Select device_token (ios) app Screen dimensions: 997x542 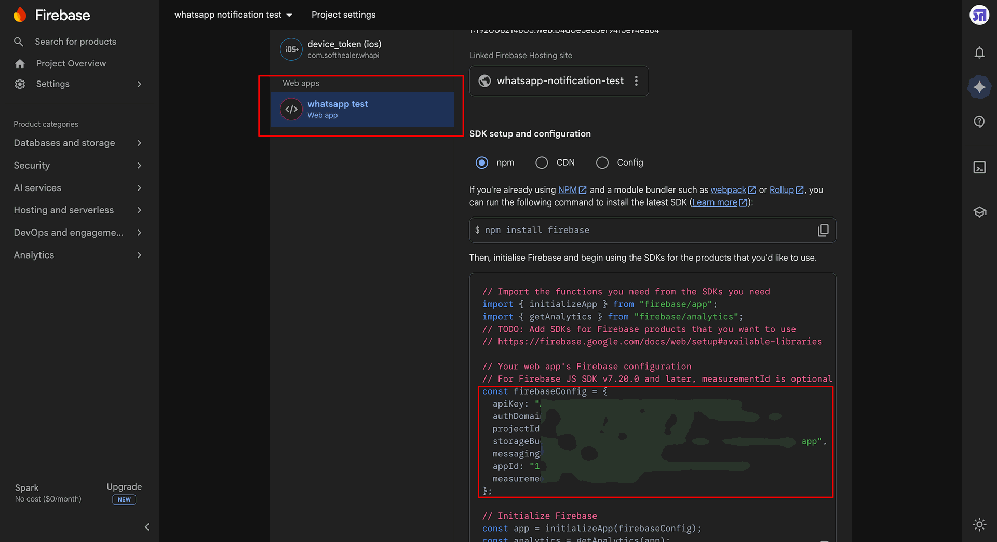tap(362, 49)
